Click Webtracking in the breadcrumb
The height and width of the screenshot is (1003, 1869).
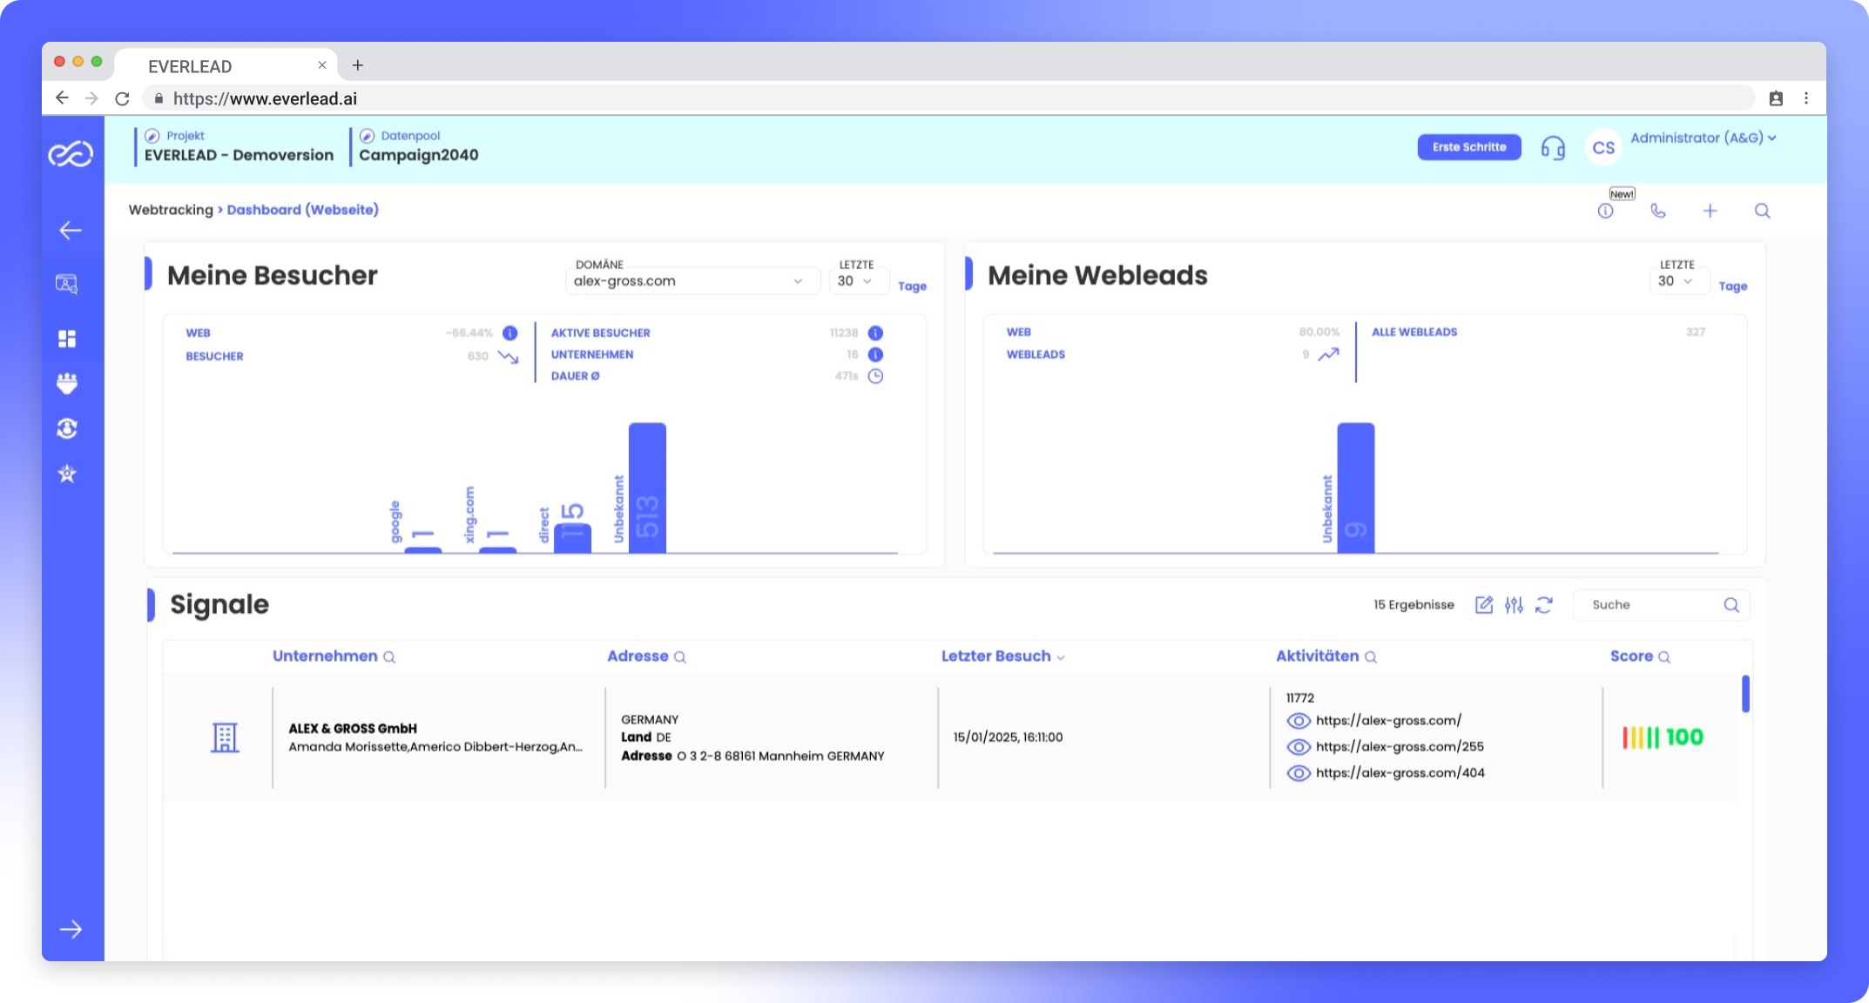[171, 210]
